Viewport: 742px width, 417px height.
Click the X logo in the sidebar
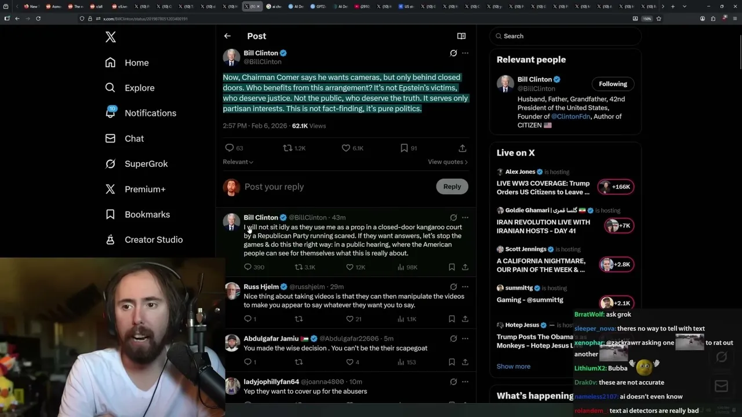click(111, 37)
